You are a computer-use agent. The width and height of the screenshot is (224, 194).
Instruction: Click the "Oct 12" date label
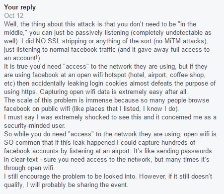click(14, 15)
